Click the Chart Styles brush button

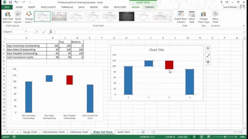[x=208, y=56]
